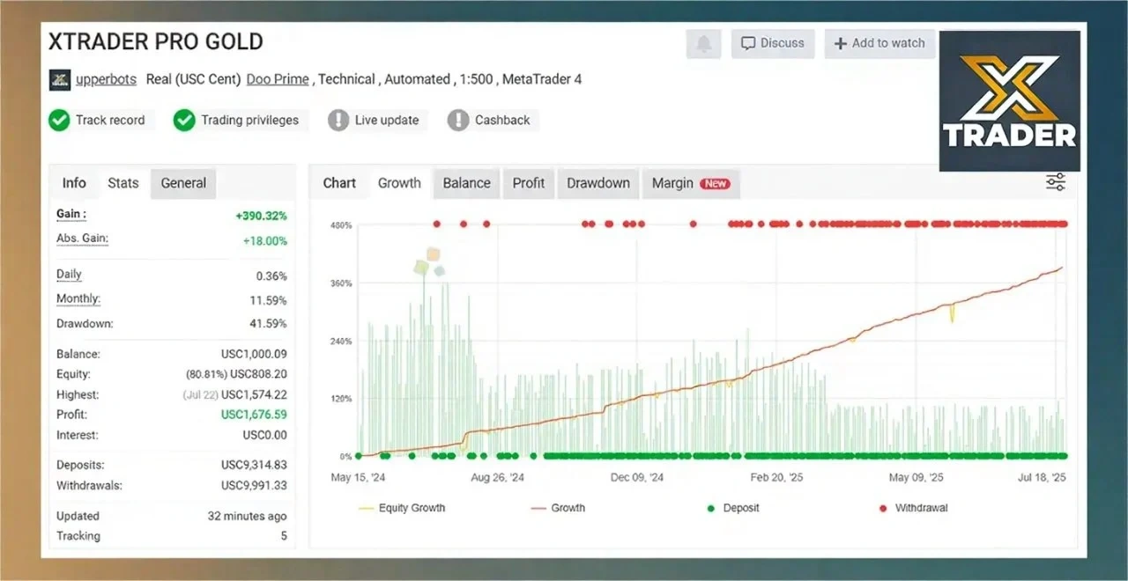Click the upperbots avatar icon
The width and height of the screenshot is (1128, 581).
60,79
